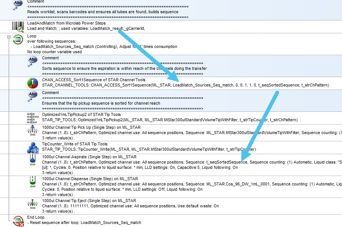Click the End Loop step icon

pos(17,221)
